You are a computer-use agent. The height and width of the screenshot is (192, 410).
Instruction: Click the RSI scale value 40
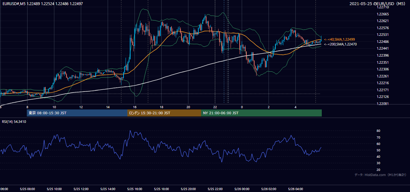click(379, 156)
